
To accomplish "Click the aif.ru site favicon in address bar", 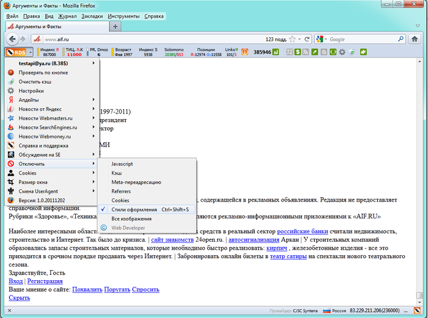I will point(37,39).
